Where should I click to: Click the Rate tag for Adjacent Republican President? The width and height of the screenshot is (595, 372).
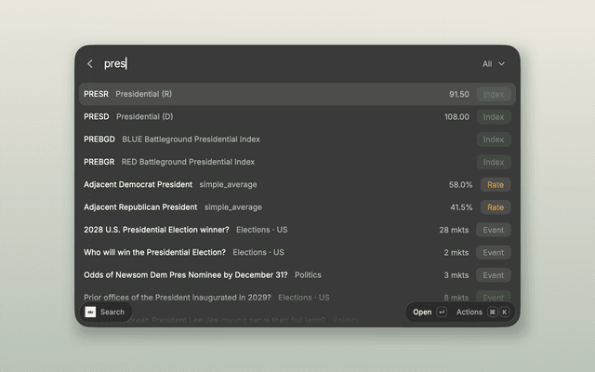click(x=496, y=207)
